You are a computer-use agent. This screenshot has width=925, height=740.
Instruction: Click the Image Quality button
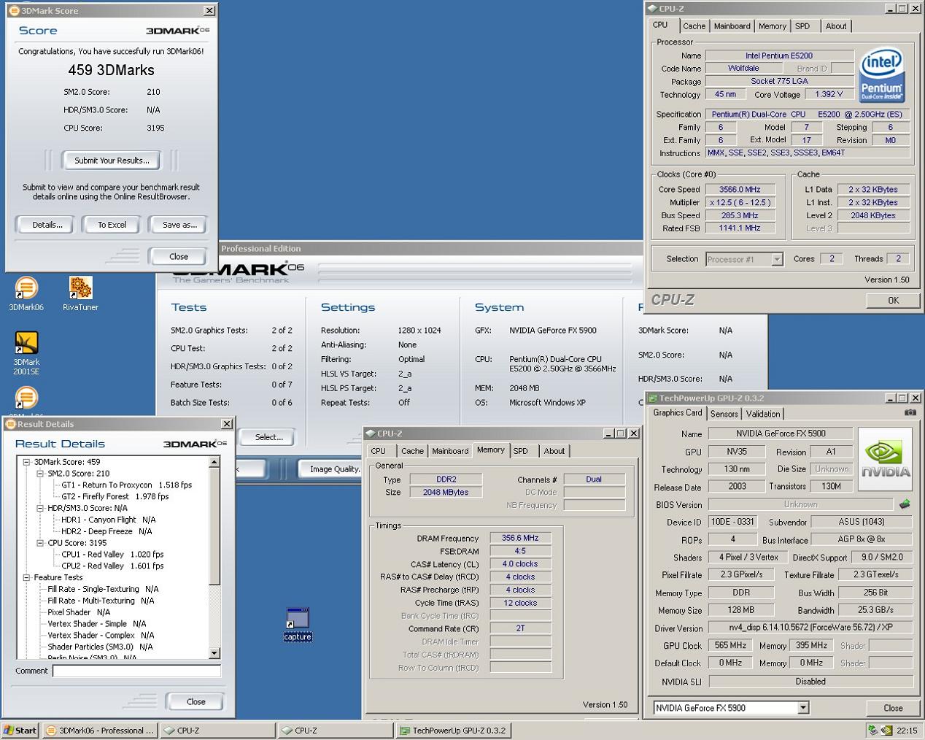coord(331,469)
